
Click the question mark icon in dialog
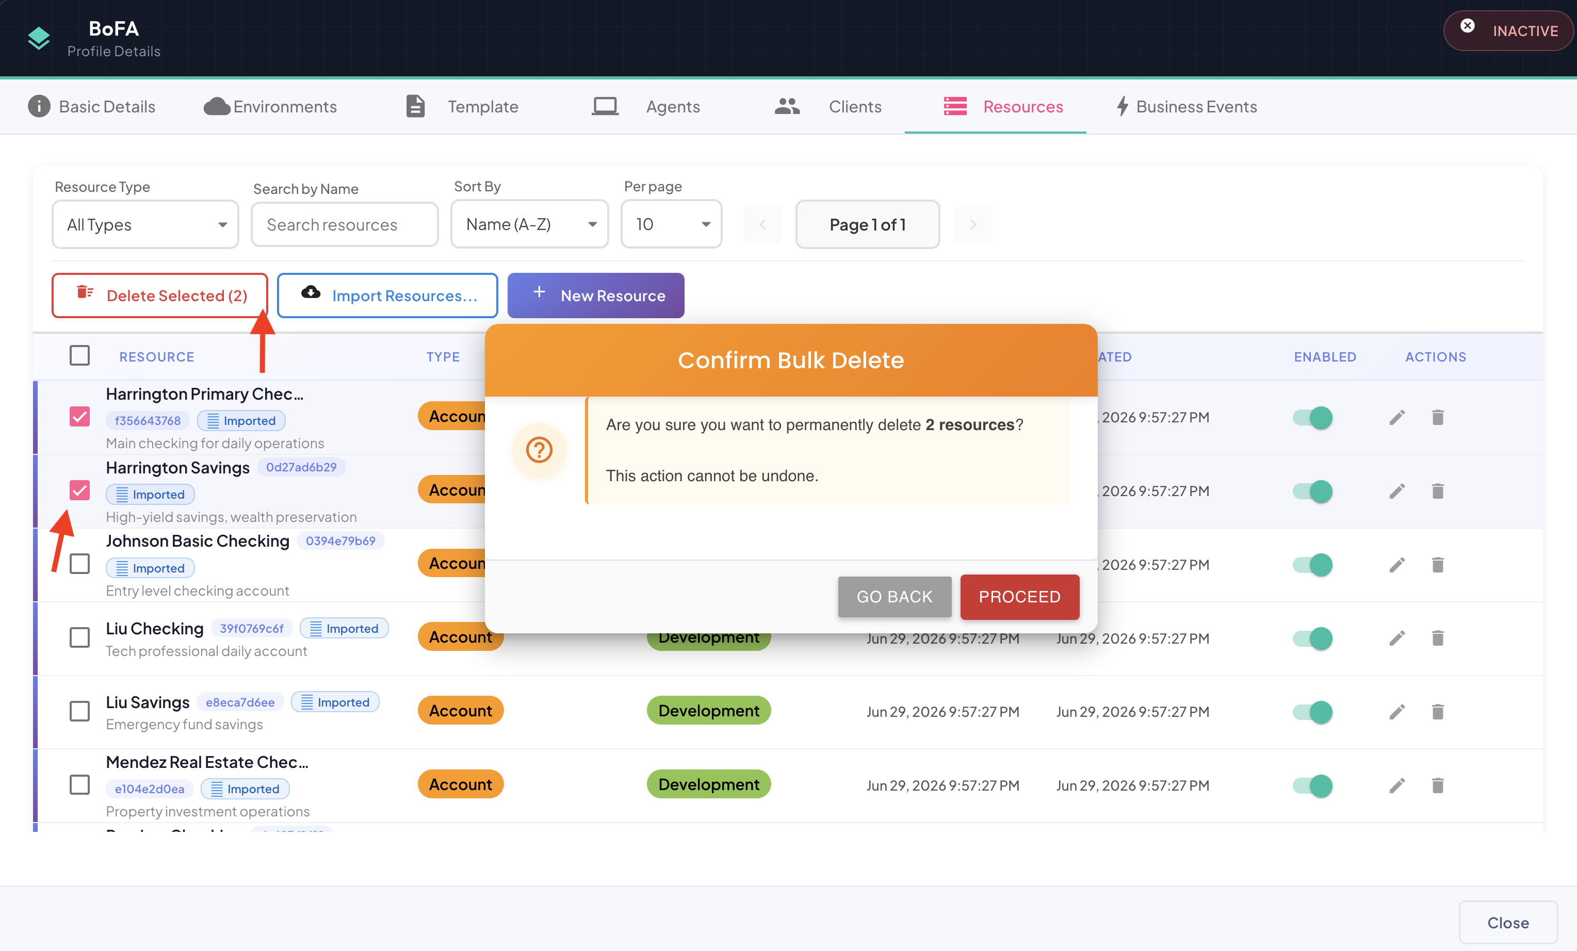tap(539, 450)
